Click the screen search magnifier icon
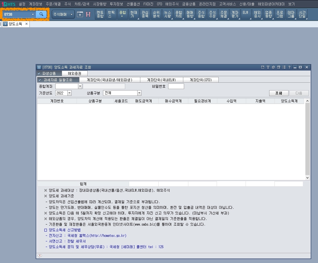 click(42, 14)
